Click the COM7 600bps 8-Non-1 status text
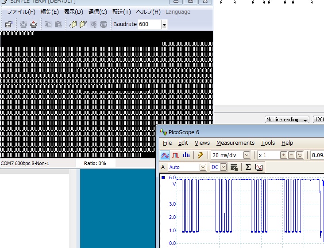 [25, 163]
